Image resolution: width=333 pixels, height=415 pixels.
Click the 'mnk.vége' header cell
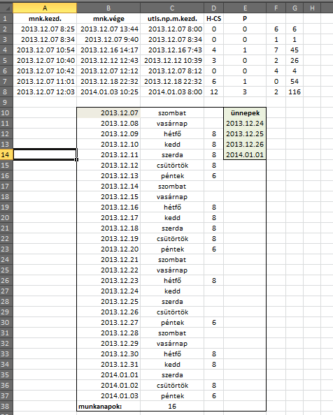(108, 19)
